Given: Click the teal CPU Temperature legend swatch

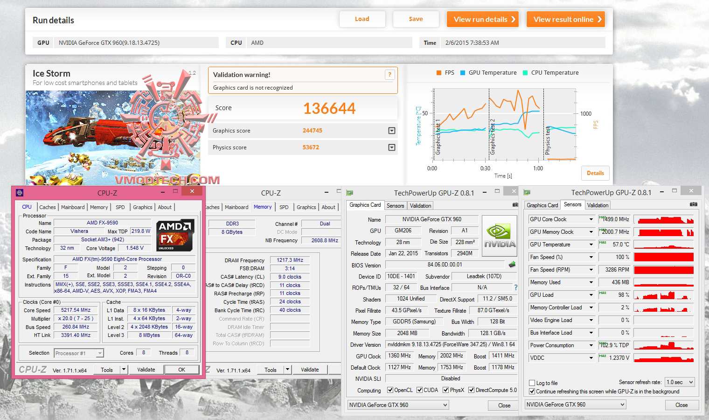Looking at the screenshot, I should [x=525, y=73].
